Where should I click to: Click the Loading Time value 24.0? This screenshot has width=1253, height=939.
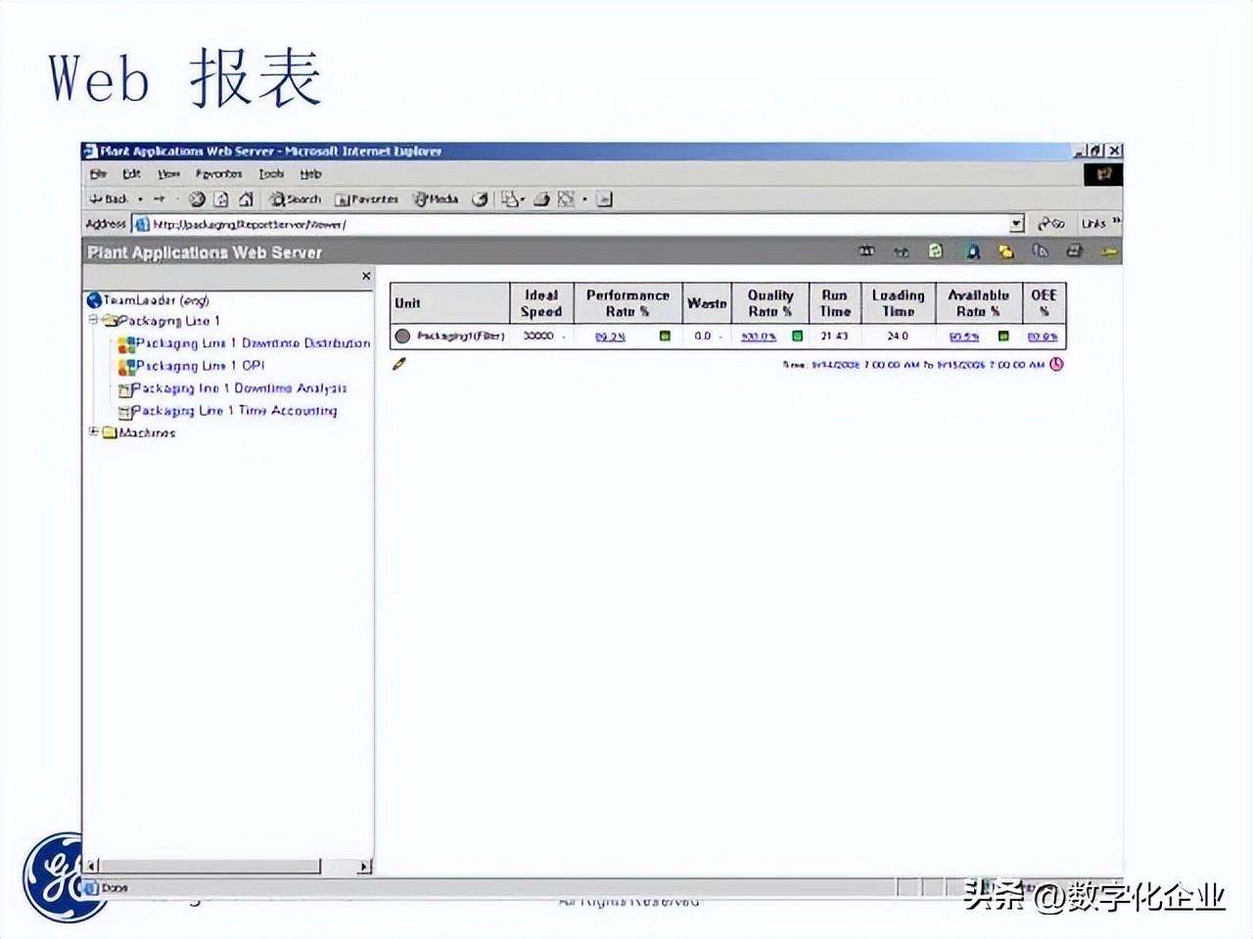(898, 335)
